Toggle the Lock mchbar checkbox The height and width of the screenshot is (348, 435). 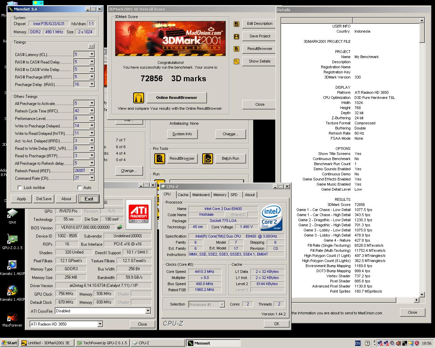coord(20,188)
